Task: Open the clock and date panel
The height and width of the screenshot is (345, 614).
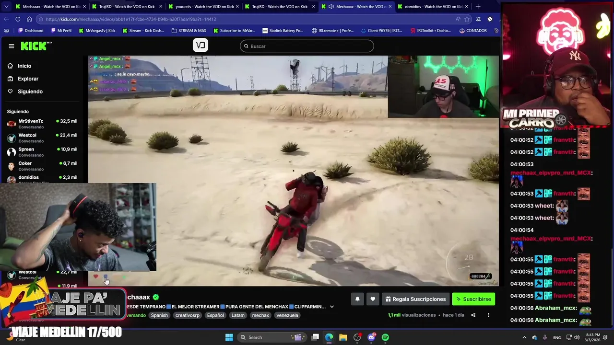Action: point(592,337)
